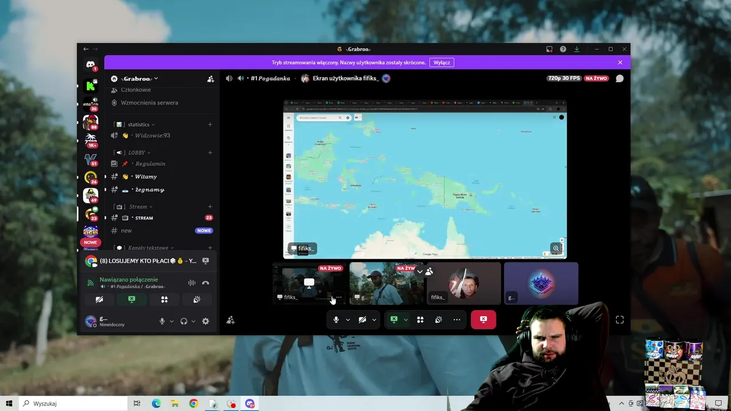Open camera options arrow in call bar
This screenshot has width=731, height=411.
[x=374, y=320]
